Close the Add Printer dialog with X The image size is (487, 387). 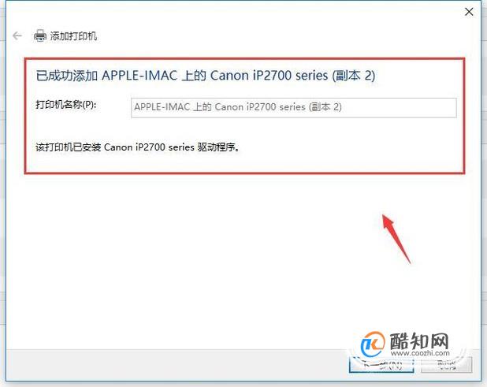point(469,12)
